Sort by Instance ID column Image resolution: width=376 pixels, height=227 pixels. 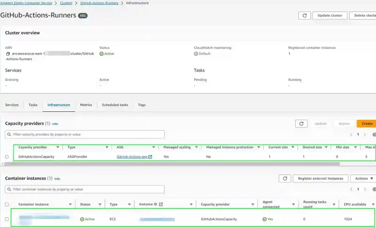(x=191, y=204)
